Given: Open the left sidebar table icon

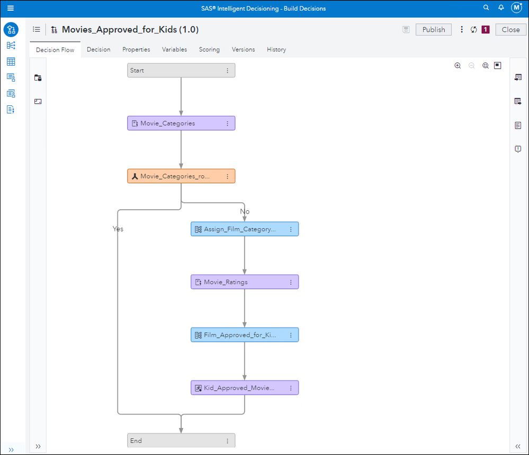Looking at the screenshot, I should coord(11,62).
